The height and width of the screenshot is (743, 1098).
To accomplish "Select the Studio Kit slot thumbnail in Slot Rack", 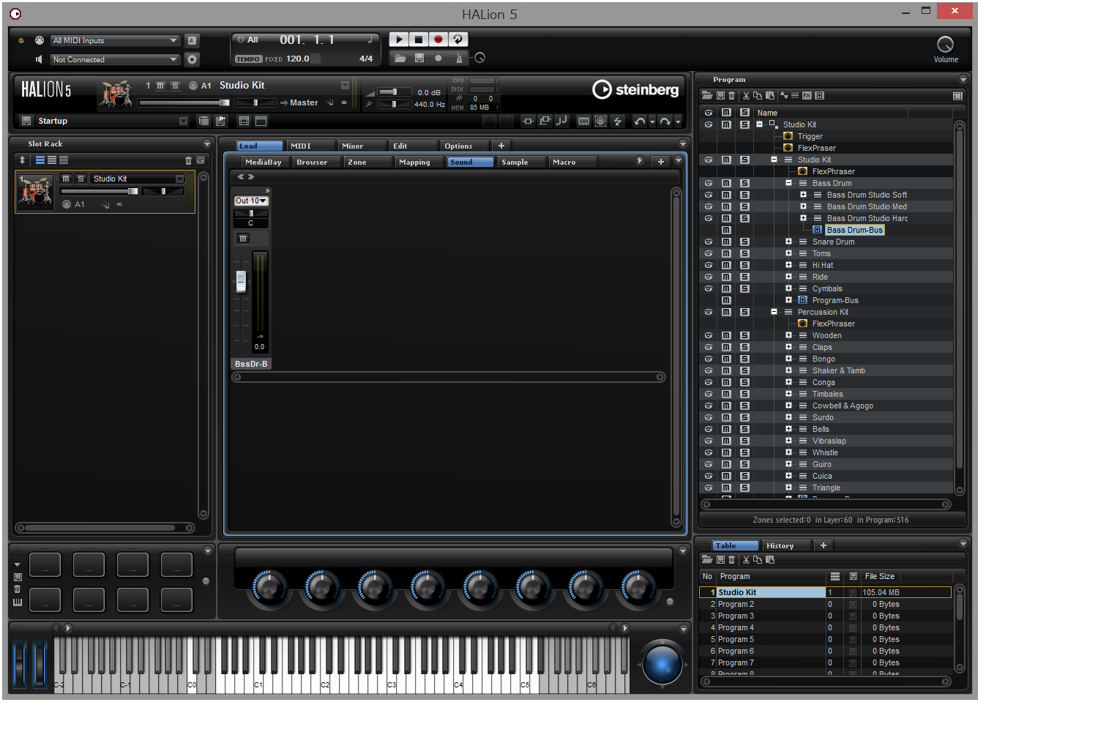I will click(35, 192).
